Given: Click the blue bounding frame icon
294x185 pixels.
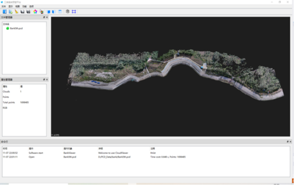Looking at the screenshot, I should point(74,12).
